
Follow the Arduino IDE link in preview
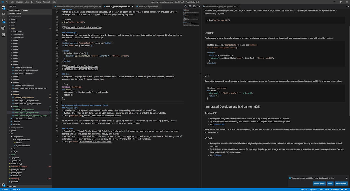pyautogui.click(x=219, y=124)
